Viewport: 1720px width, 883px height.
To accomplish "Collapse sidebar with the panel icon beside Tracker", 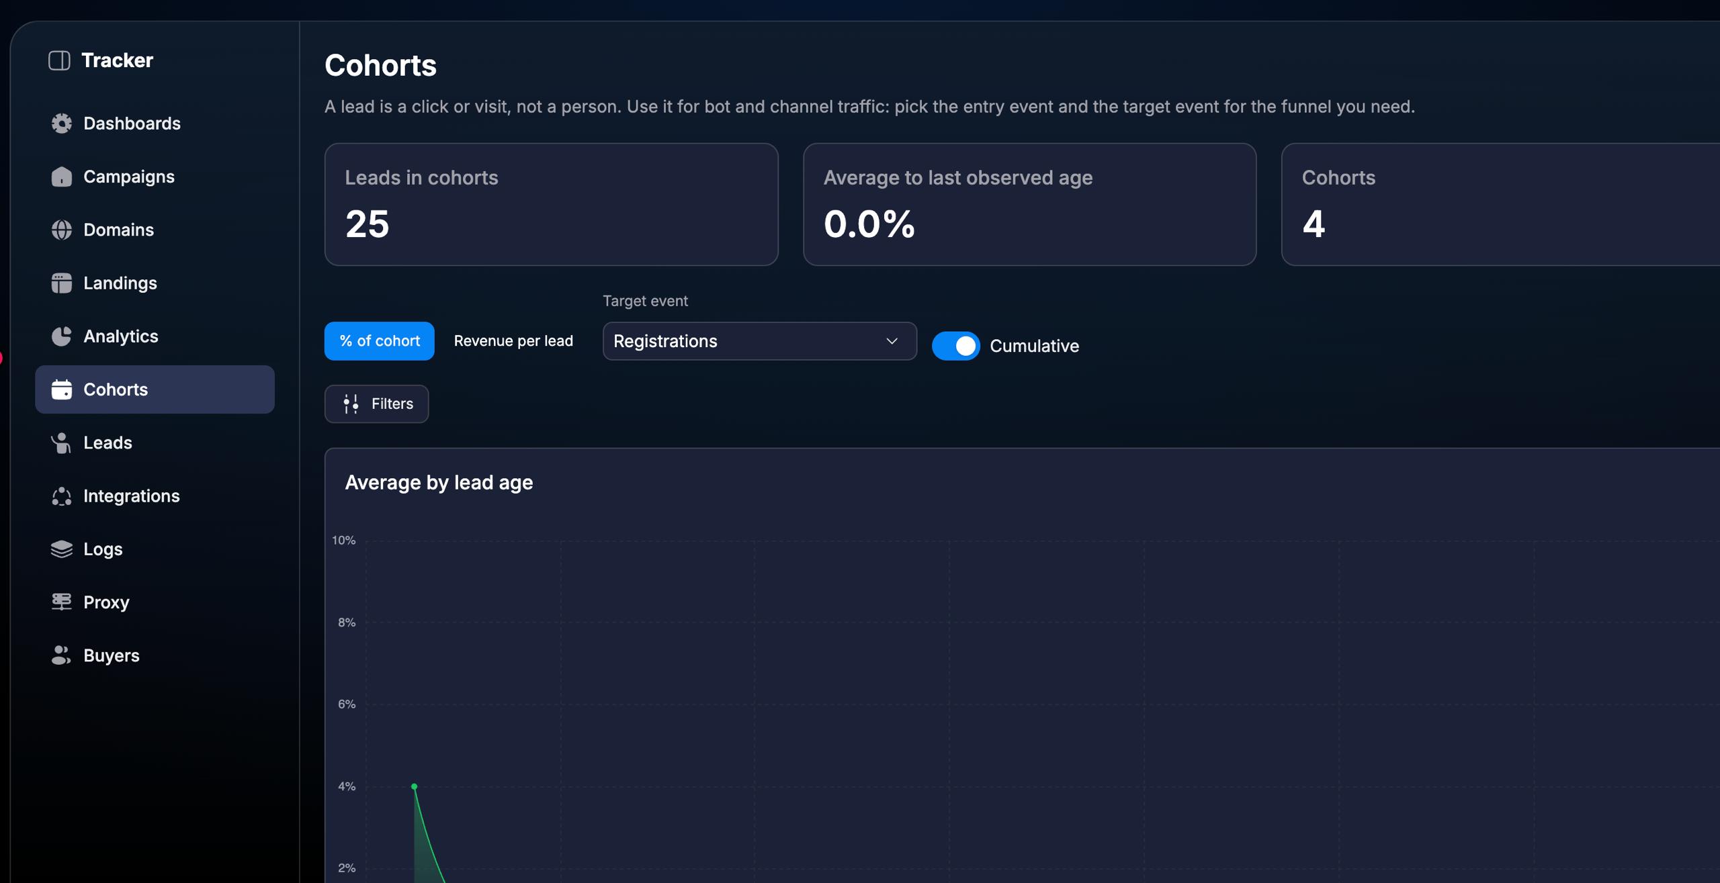I will pos(59,60).
